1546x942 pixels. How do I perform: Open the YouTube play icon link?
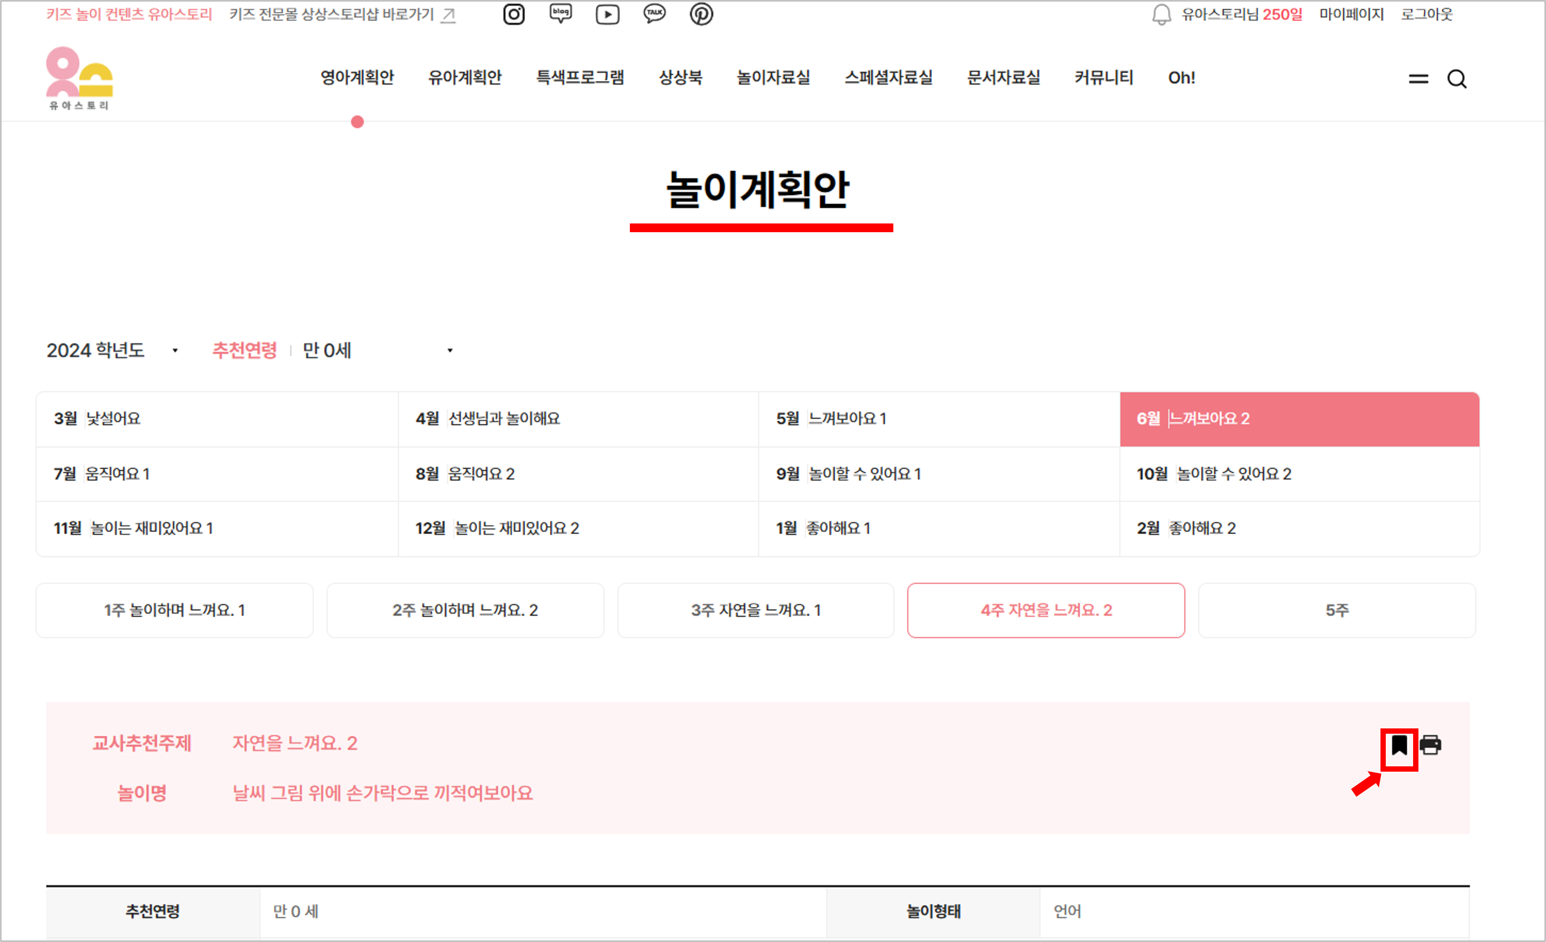[607, 14]
